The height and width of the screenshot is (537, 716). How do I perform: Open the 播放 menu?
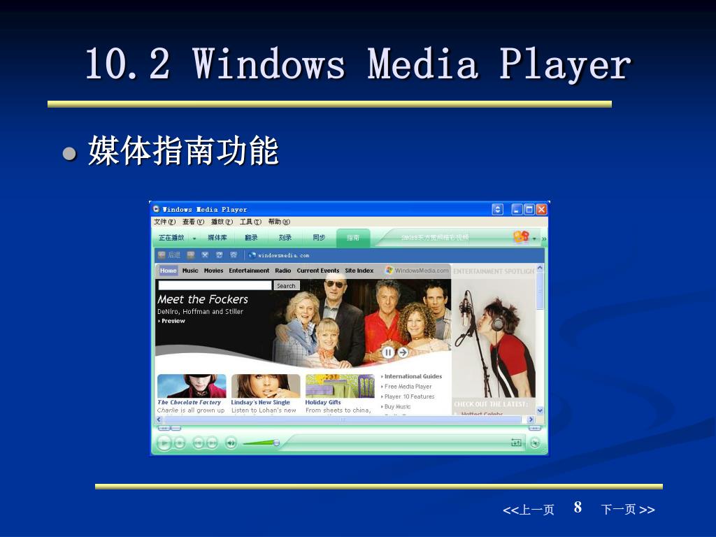click(222, 222)
